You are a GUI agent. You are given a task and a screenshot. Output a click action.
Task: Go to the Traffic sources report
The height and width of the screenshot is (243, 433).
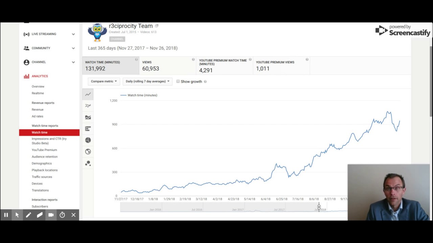click(42, 177)
